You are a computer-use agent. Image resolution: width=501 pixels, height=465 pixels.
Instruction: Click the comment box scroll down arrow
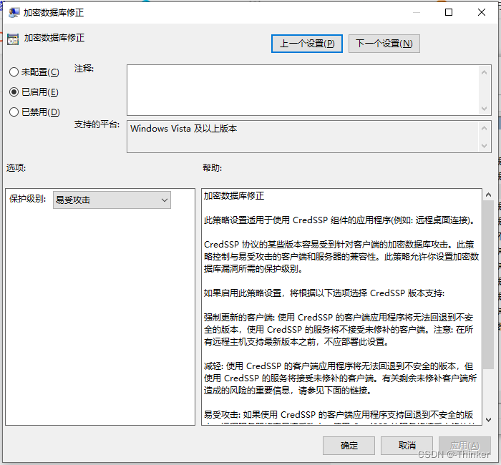tap(484, 109)
